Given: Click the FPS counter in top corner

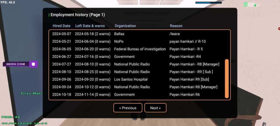Looking at the screenshot, I should click(8, 2).
